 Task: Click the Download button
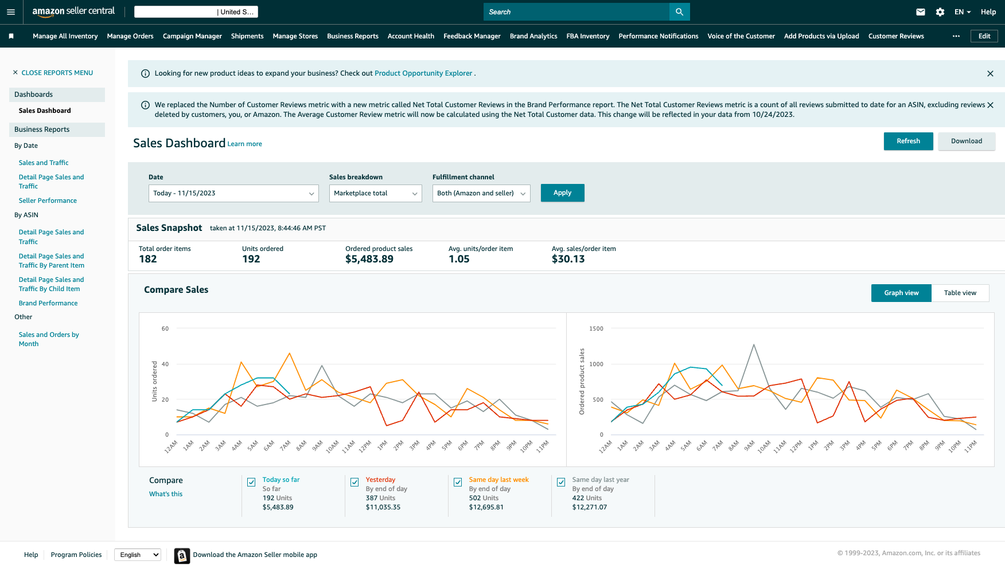pos(967,141)
